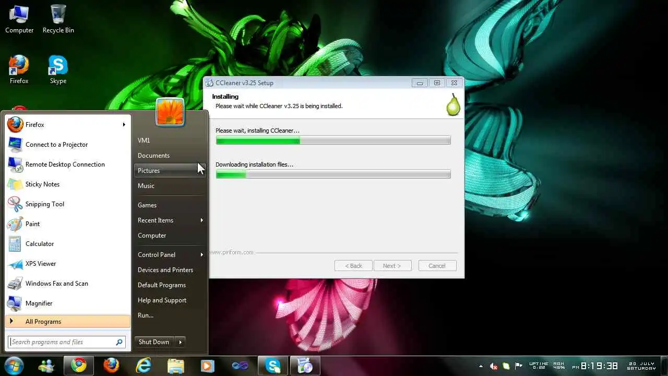Launch Windows Media Player from the taskbar
Image resolution: width=668 pixels, height=376 pixels.
[208, 366]
